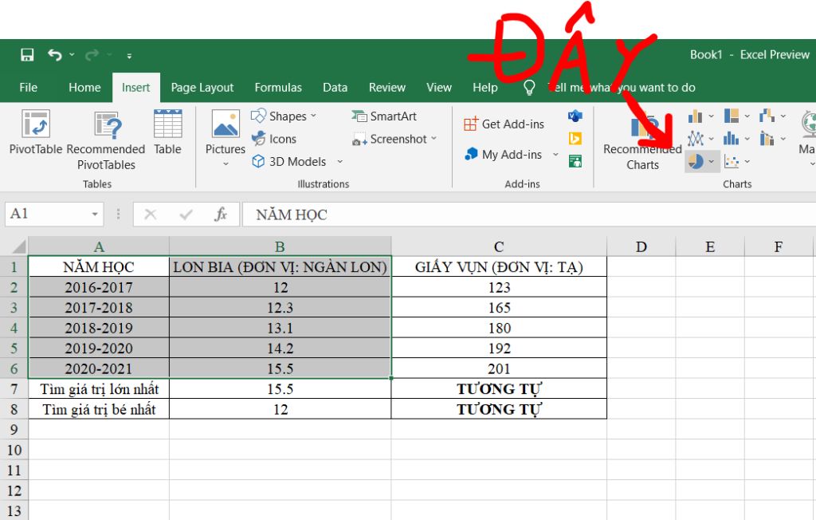Viewport: 816px width, 520px height.
Task: Click the Tell me what you want search box
Action: (x=622, y=87)
